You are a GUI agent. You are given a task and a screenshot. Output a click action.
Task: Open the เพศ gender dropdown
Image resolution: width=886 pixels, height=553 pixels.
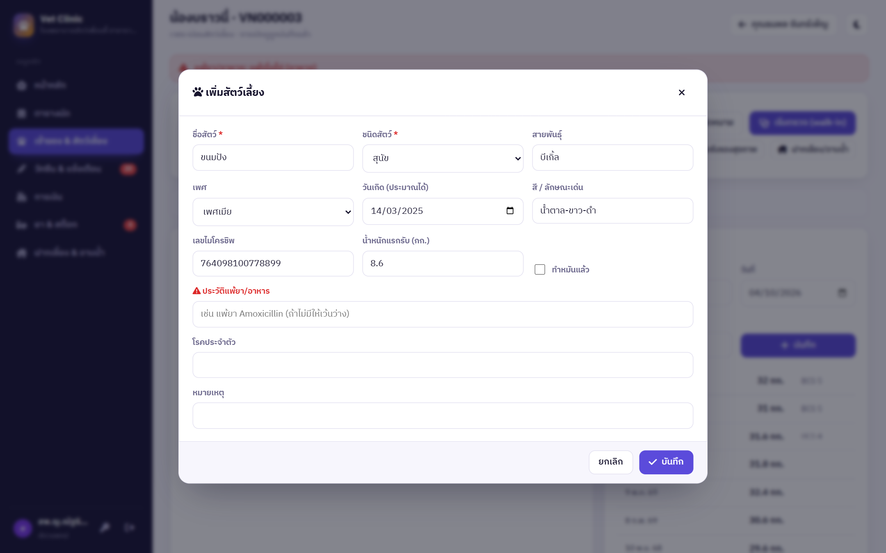[x=273, y=212]
